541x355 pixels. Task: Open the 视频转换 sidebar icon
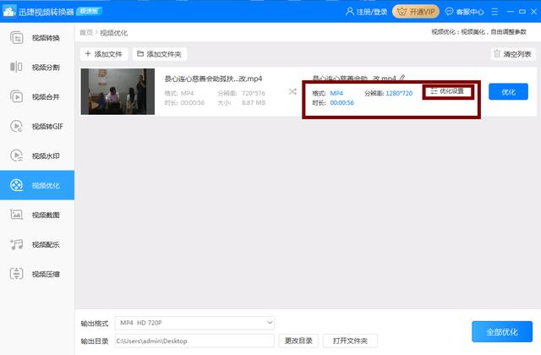pos(17,37)
